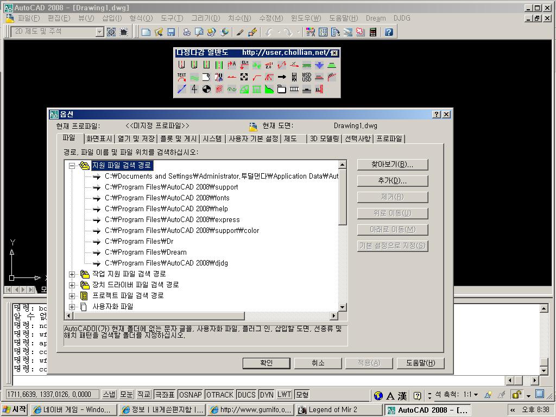This screenshot has height=417, width=556.
Task: Expand the 작업 지원 파일 검색 경로 node
Action: (72, 274)
